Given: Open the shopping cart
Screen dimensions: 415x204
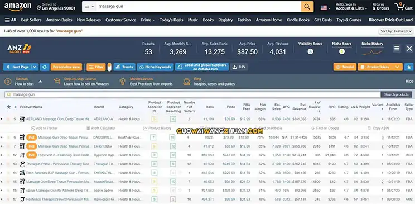Looking at the screenshot, I should pyautogui.click(x=403, y=6).
